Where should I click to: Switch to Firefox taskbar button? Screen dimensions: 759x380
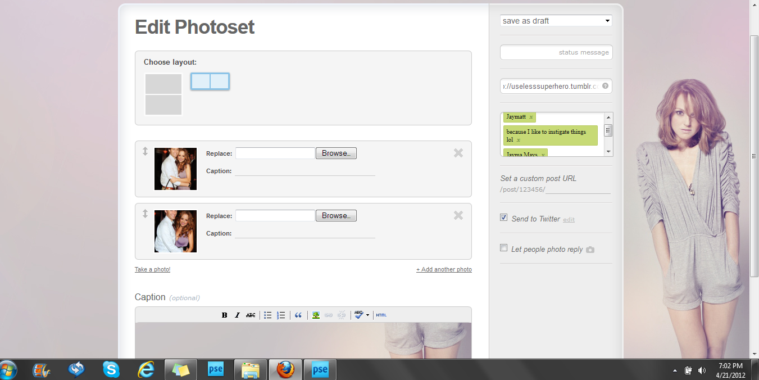(285, 370)
